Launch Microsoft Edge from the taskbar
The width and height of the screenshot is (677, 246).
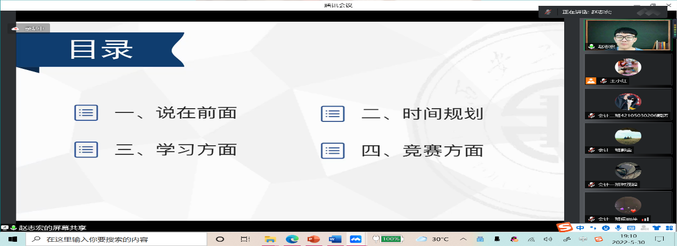point(292,239)
